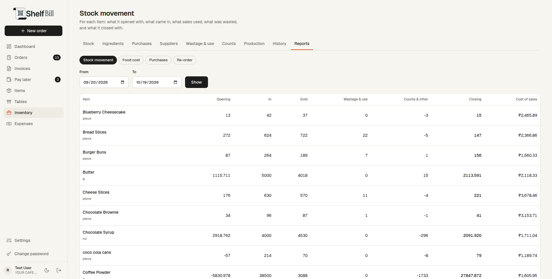
Task: Select the Cheese Slices row
Action: click(x=310, y=195)
